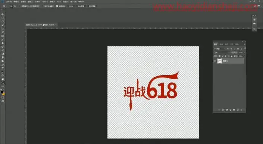Screen dimensions: 263x144
Task: Create a new layer icon
Action: [238, 110]
